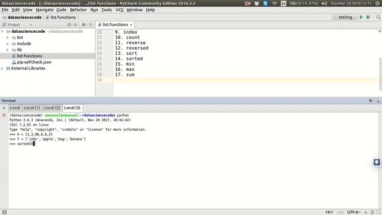Screen dimensions: 382x215
Task: Click the '14. sorted' line in editor
Action: click(x=129, y=59)
